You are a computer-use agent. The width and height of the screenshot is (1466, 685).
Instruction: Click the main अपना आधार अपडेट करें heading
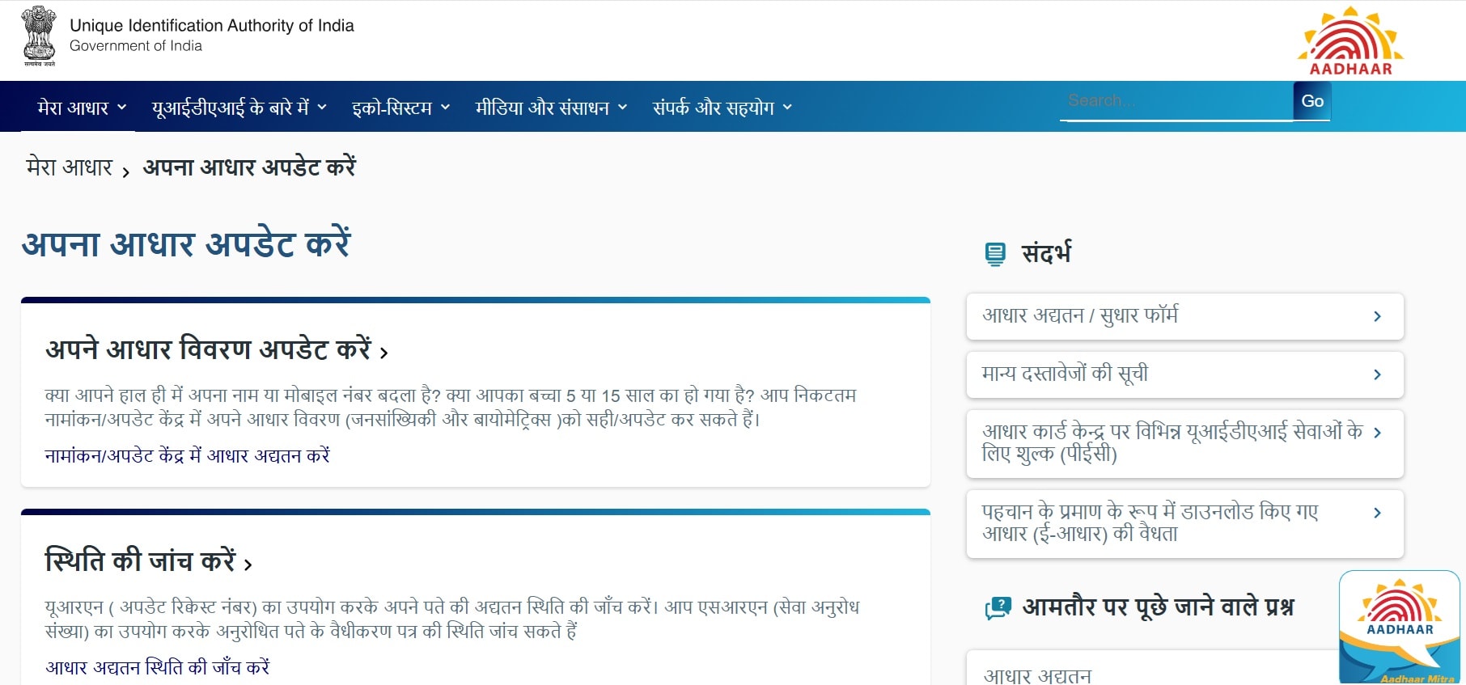coord(186,243)
